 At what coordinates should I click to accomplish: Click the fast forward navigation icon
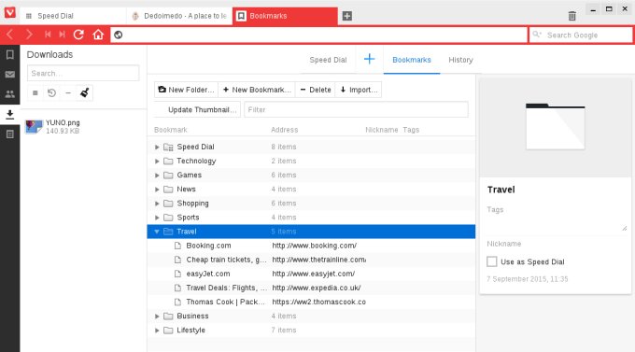pos(62,35)
